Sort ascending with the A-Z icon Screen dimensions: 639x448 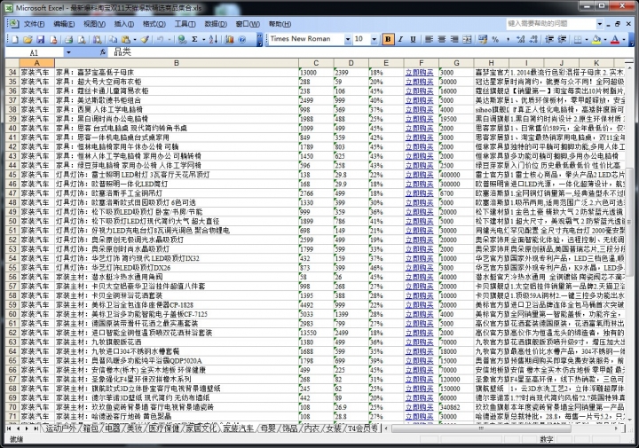click(213, 40)
